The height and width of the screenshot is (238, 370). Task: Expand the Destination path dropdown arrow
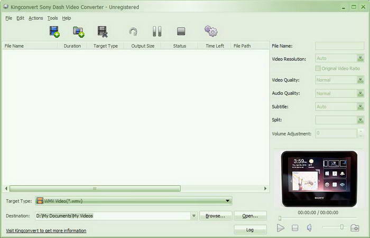194,216
